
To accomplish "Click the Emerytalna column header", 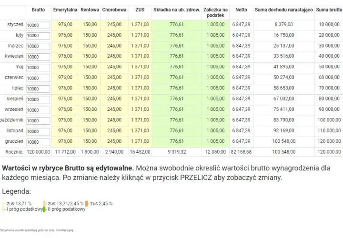I will coord(65,10).
